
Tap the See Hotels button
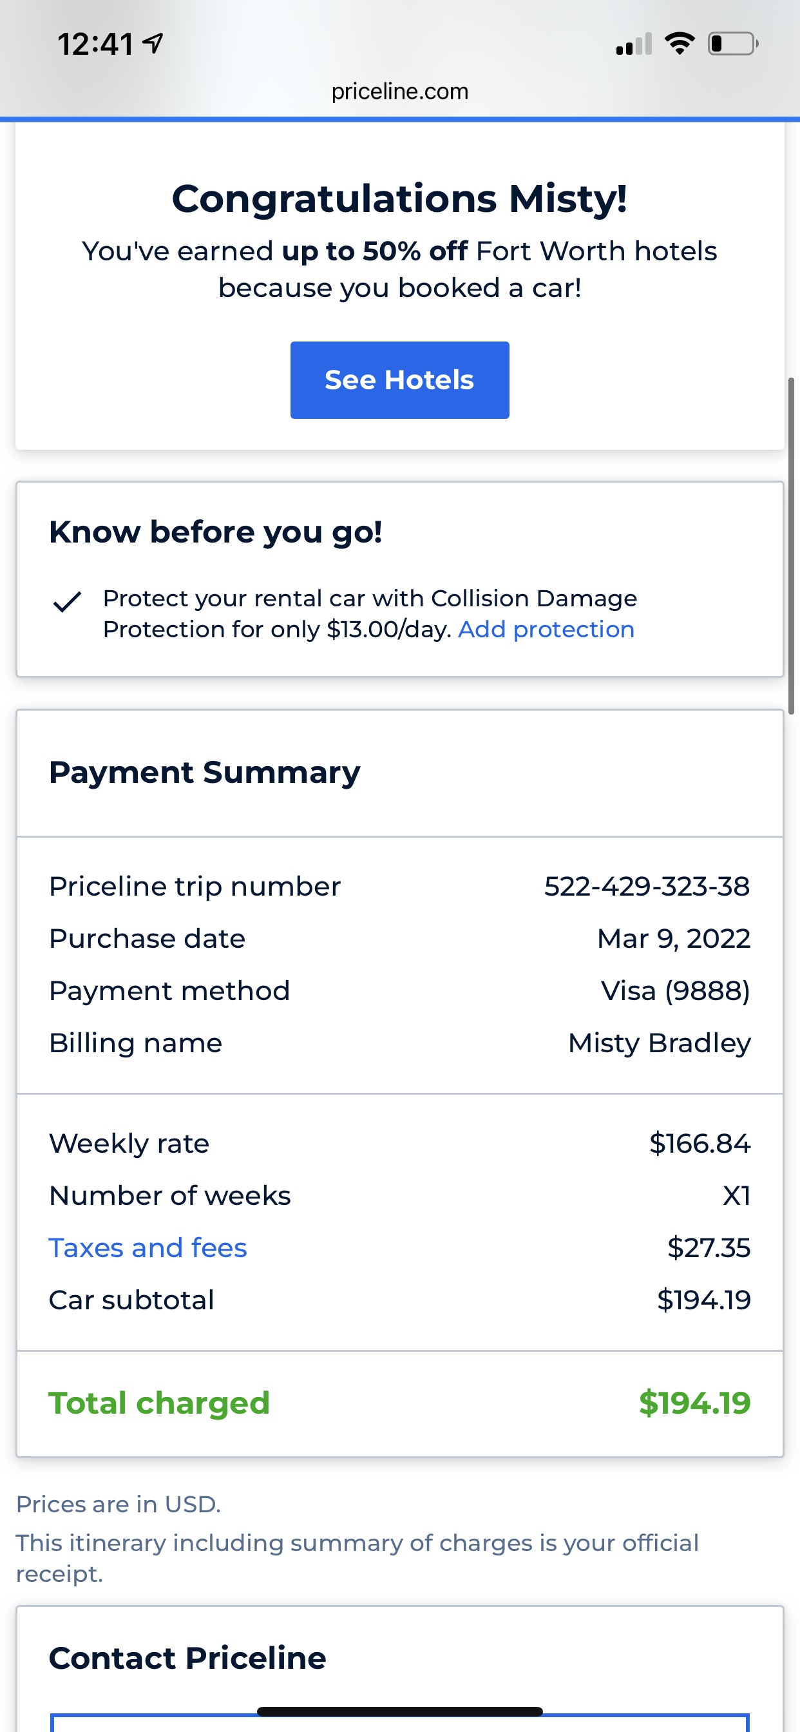(399, 380)
